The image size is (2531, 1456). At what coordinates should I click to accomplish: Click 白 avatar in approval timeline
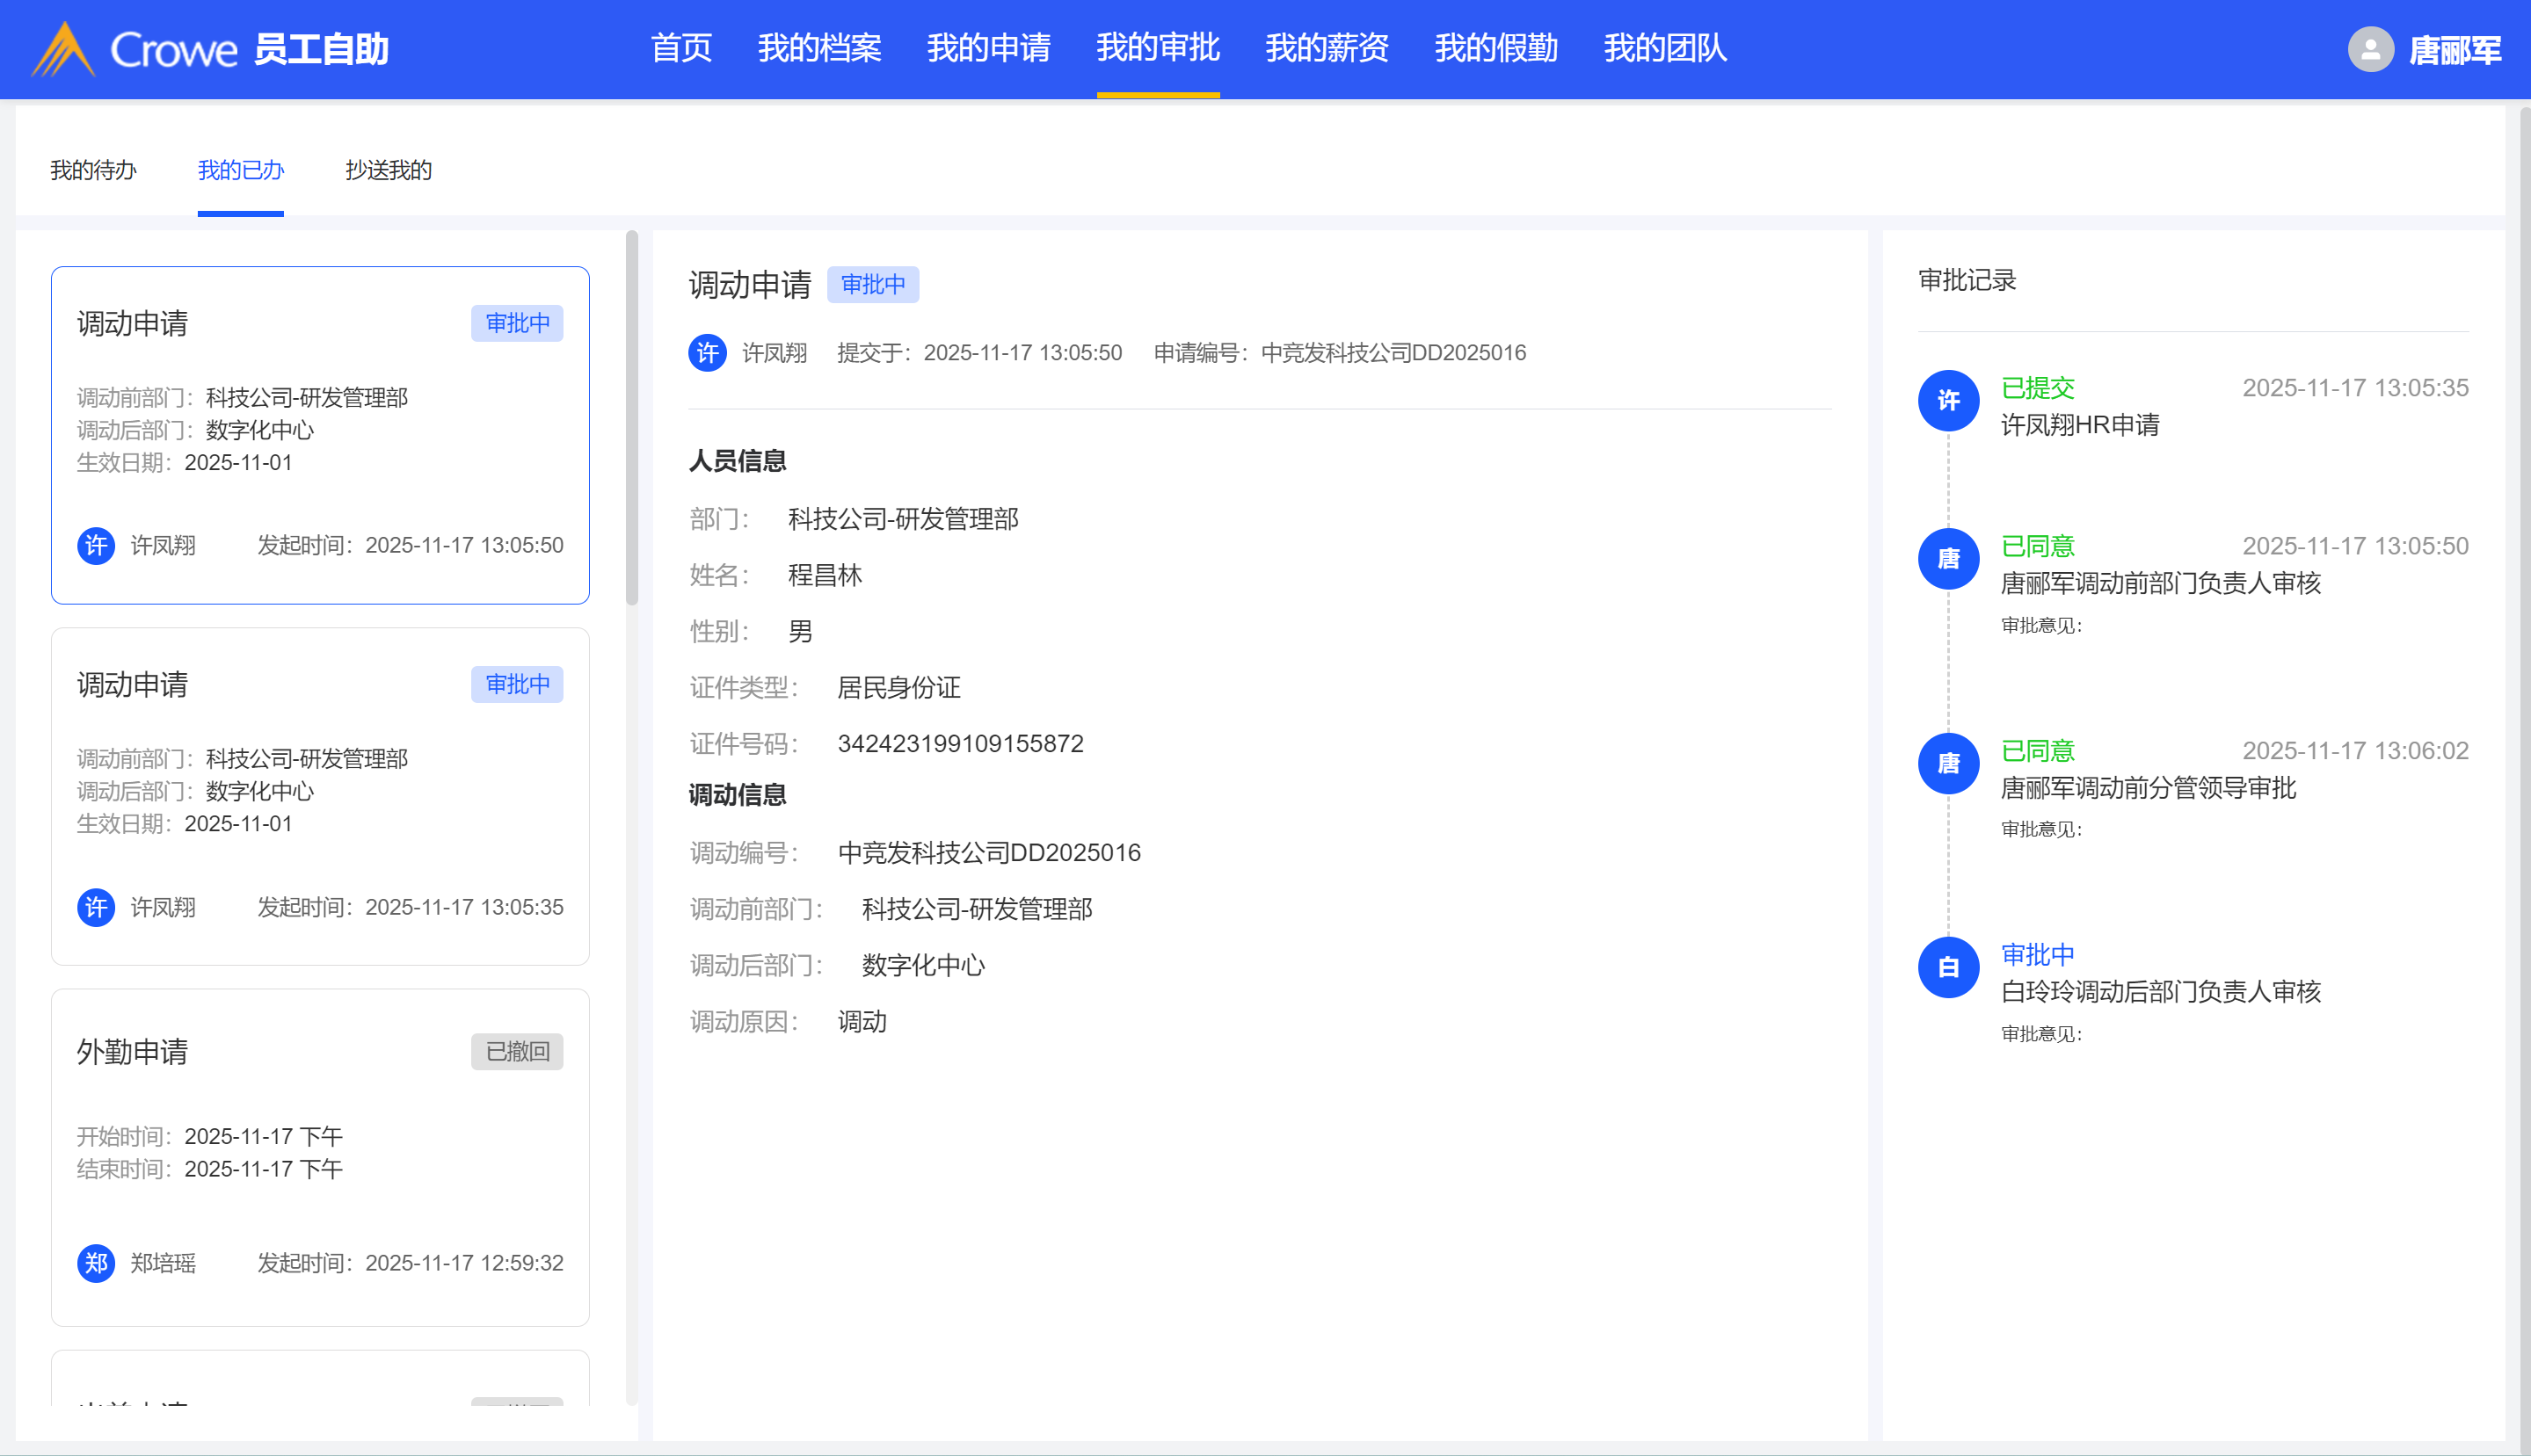[x=1948, y=967]
